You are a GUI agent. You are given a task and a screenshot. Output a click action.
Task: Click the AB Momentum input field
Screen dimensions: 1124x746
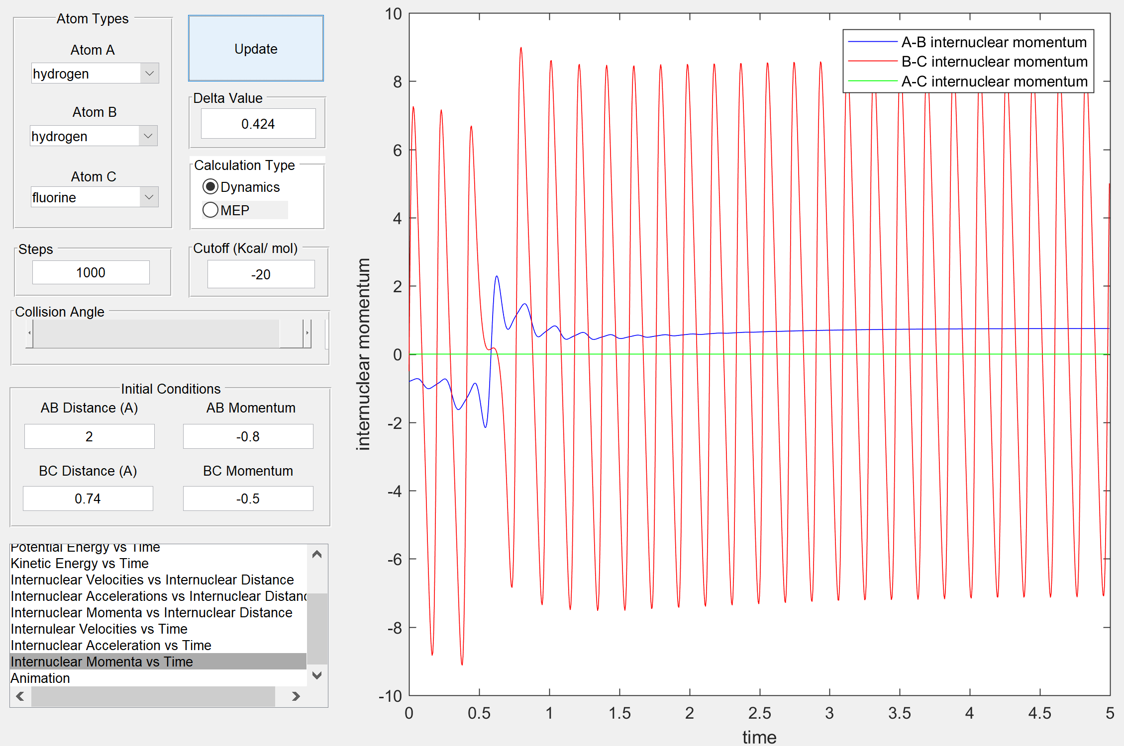tap(248, 436)
